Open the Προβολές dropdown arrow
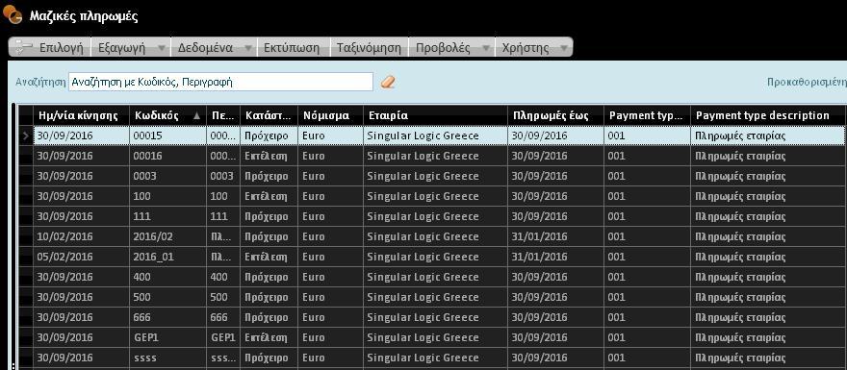This screenshot has width=847, height=370. pos(485,48)
